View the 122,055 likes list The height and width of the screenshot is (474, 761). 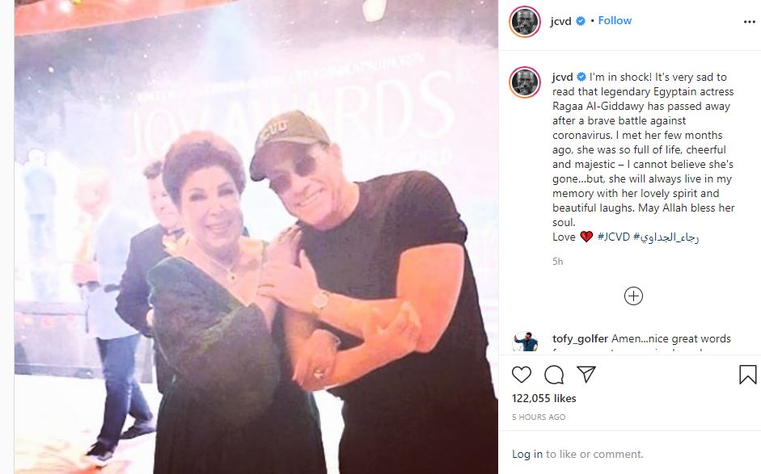click(544, 398)
